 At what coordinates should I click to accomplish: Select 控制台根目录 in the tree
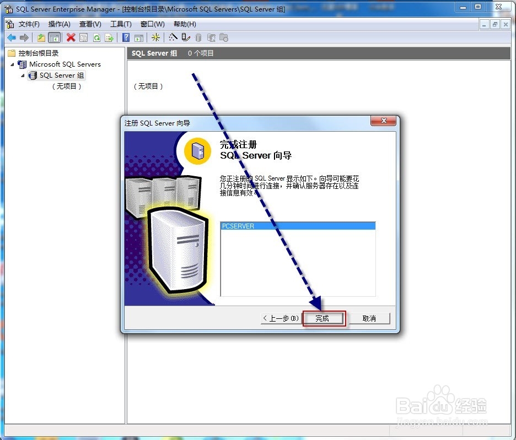pyautogui.click(x=39, y=53)
